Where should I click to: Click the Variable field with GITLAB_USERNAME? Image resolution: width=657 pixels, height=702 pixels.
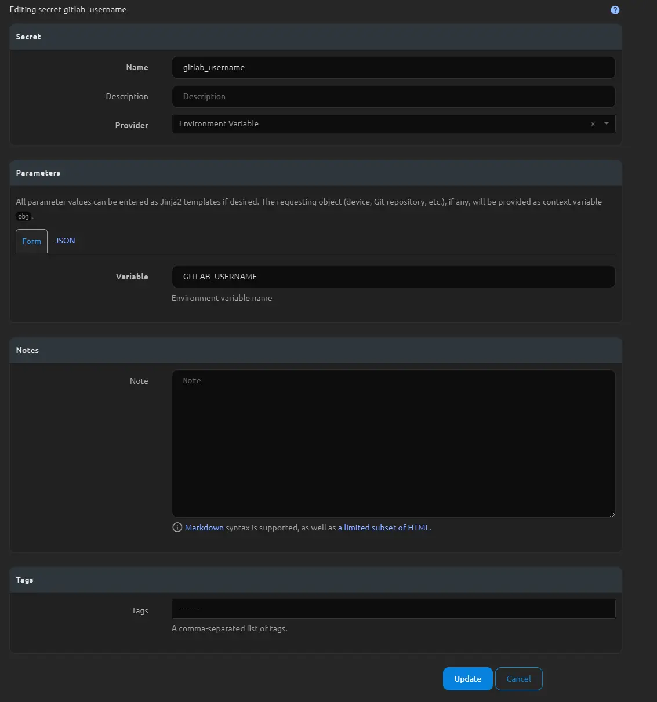pos(393,277)
